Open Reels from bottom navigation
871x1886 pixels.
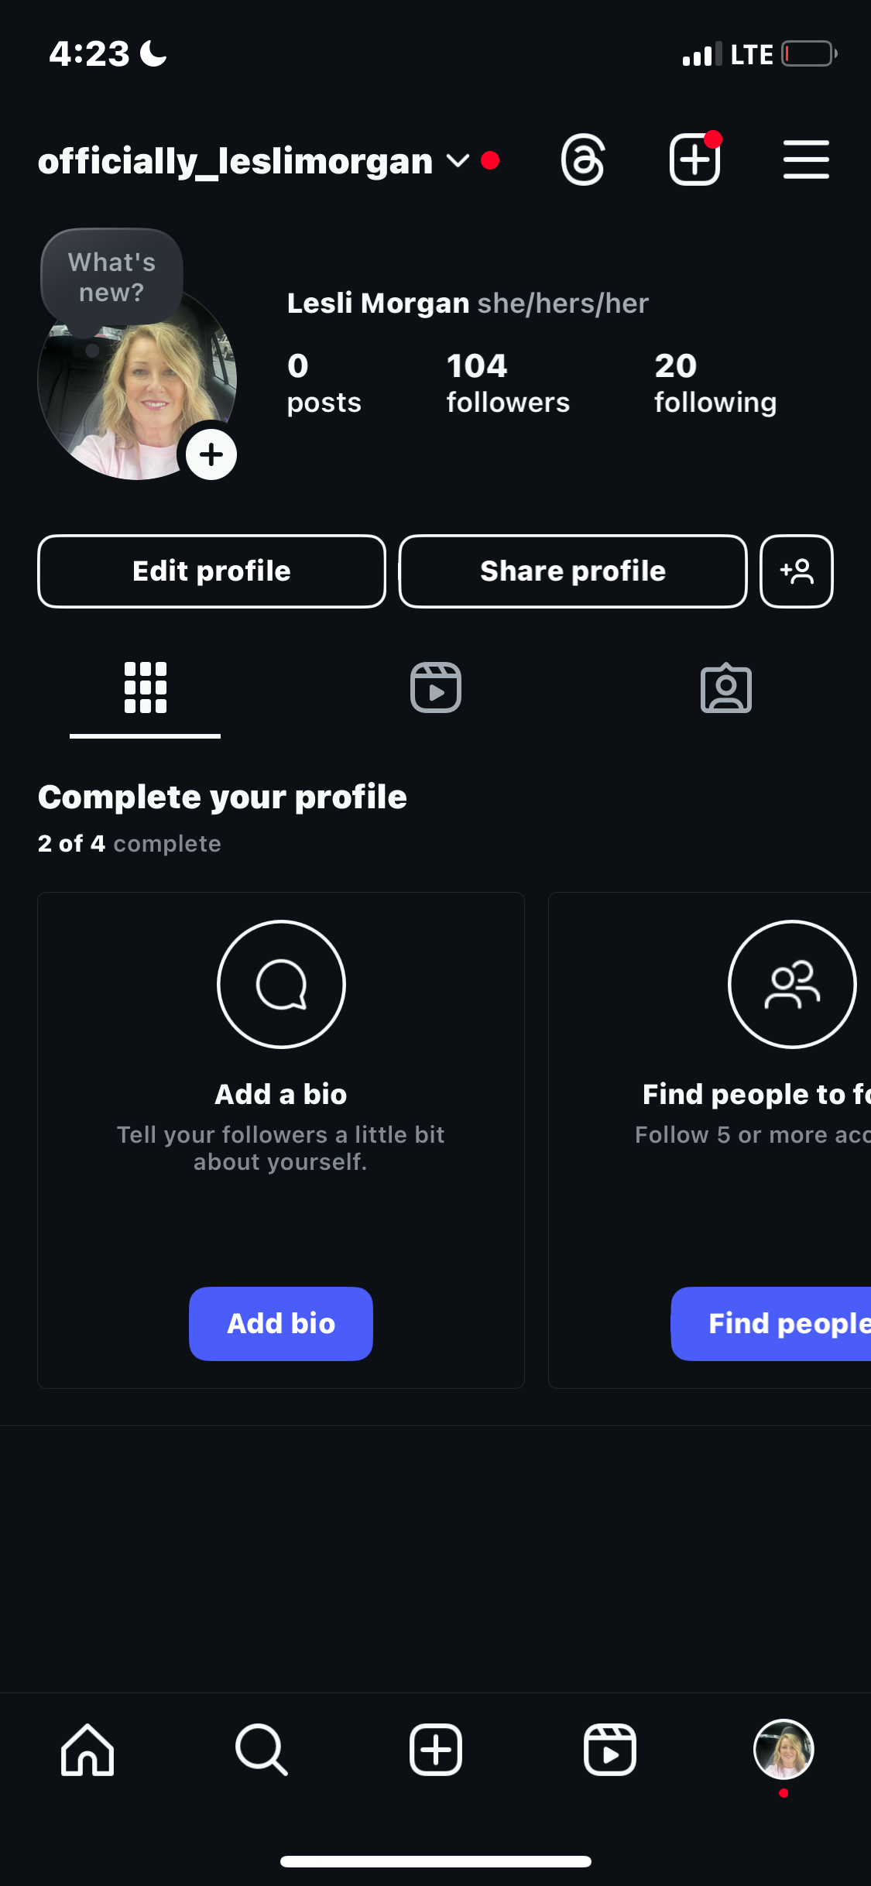610,1750
